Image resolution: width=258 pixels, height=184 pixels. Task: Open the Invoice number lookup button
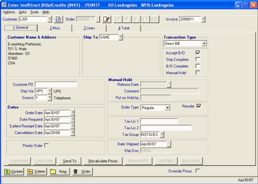(x=203, y=19)
